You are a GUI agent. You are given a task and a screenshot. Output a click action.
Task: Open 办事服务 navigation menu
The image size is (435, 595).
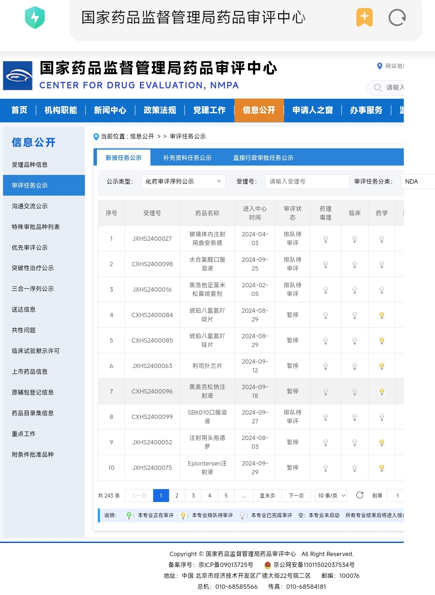(366, 110)
